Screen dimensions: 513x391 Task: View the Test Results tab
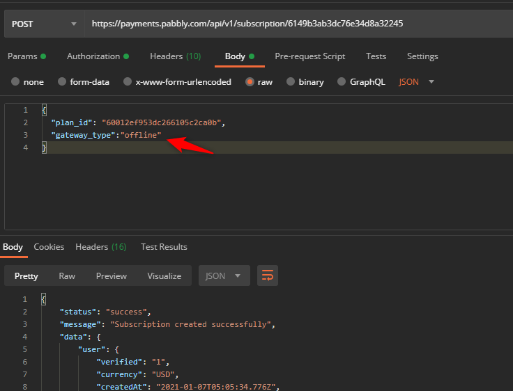(164, 247)
